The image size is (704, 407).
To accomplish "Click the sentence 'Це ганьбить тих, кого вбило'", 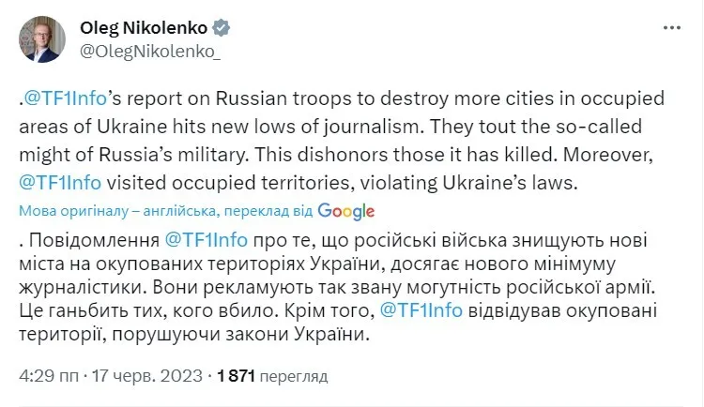I will [154, 311].
